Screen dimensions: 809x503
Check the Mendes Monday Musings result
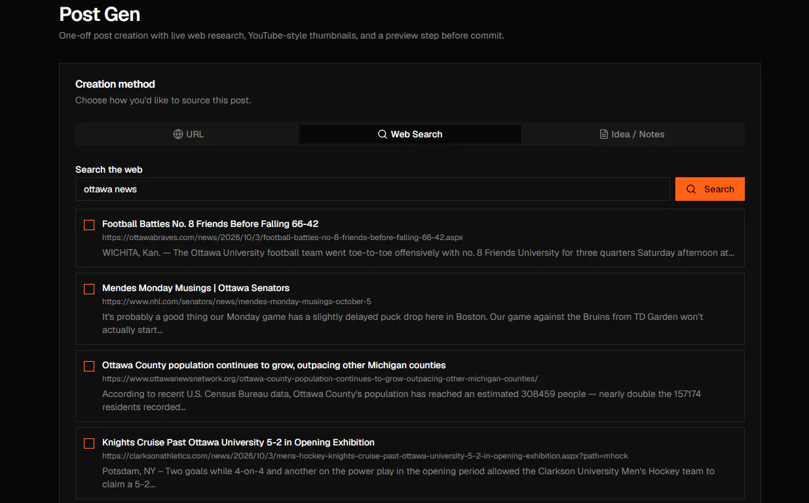(89, 289)
